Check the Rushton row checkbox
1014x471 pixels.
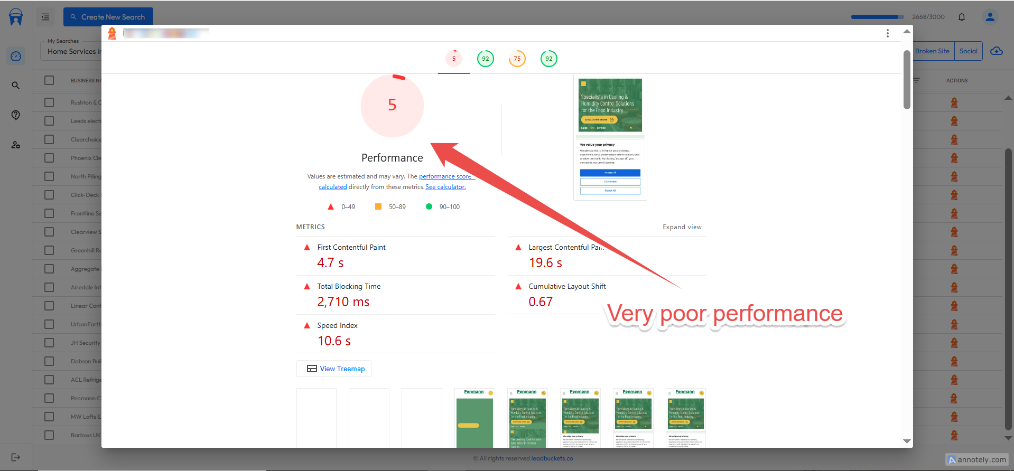point(49,102)
